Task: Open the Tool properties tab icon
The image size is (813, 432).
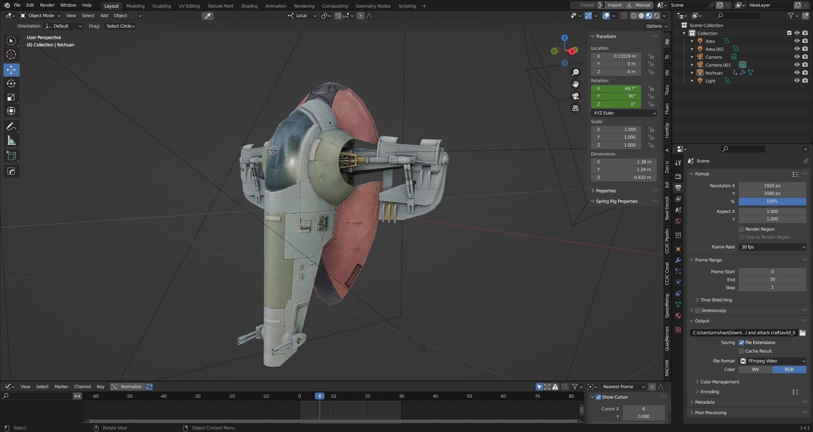Action: click(678, 163)
